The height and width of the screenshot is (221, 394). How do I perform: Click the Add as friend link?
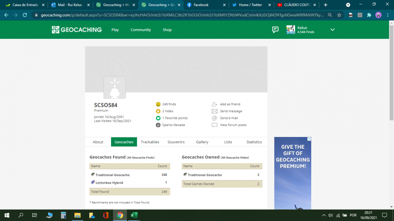230,104
